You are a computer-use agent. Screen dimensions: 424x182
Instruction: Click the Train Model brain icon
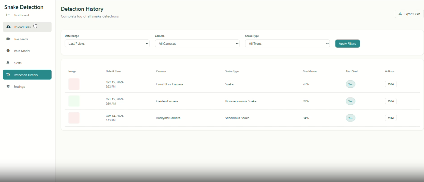coord(8,51)
